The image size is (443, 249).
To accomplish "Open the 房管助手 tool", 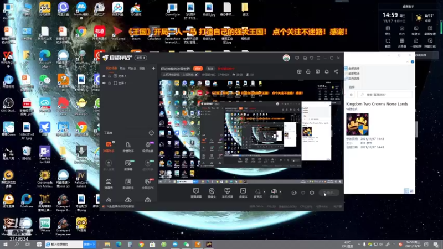I will [128, 147].
